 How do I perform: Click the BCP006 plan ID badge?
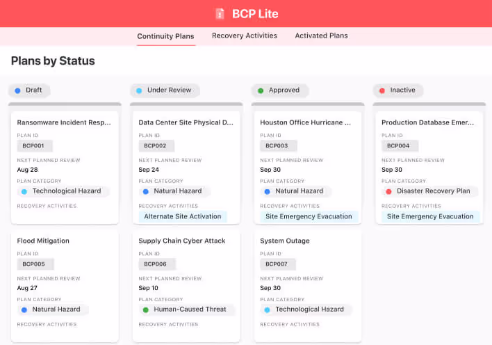tap(156, 264)
